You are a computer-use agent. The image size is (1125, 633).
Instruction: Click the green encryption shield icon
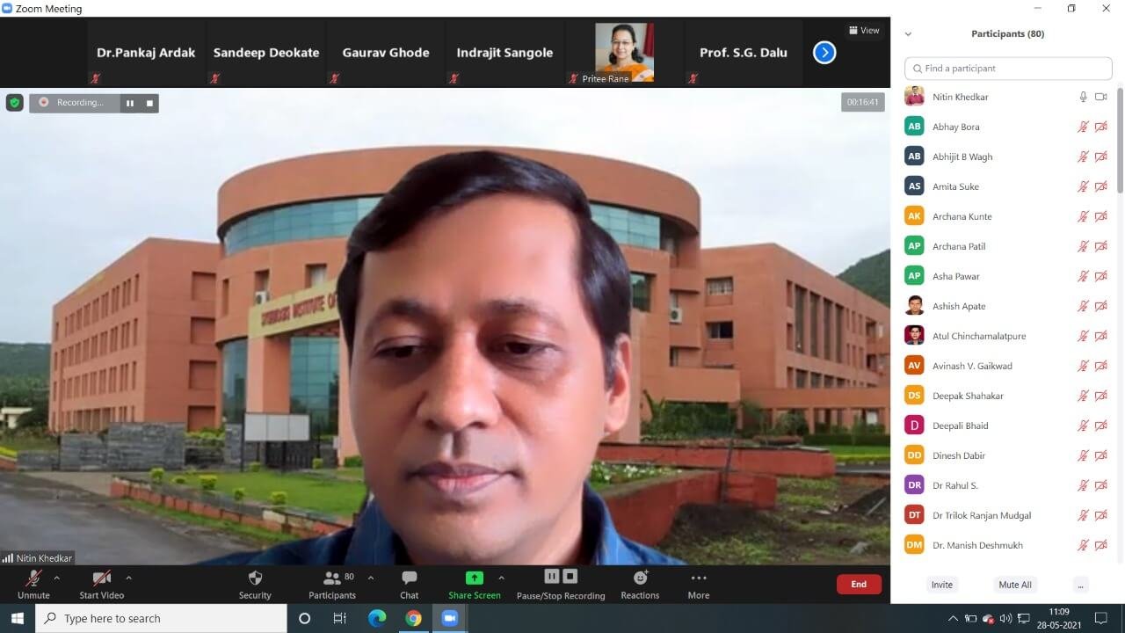click(x=15, y=103)
